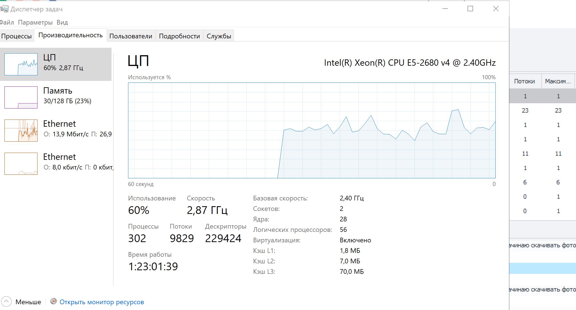Viewport: 576px width, 310px height.
Task: Switch to the Пользователи tab
Action: click(131, 36)
